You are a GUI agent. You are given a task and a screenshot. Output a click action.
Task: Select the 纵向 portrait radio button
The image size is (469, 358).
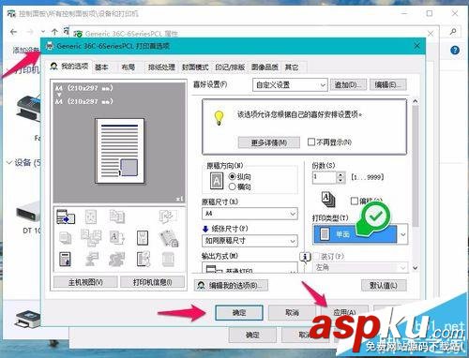tap(233, 176)
